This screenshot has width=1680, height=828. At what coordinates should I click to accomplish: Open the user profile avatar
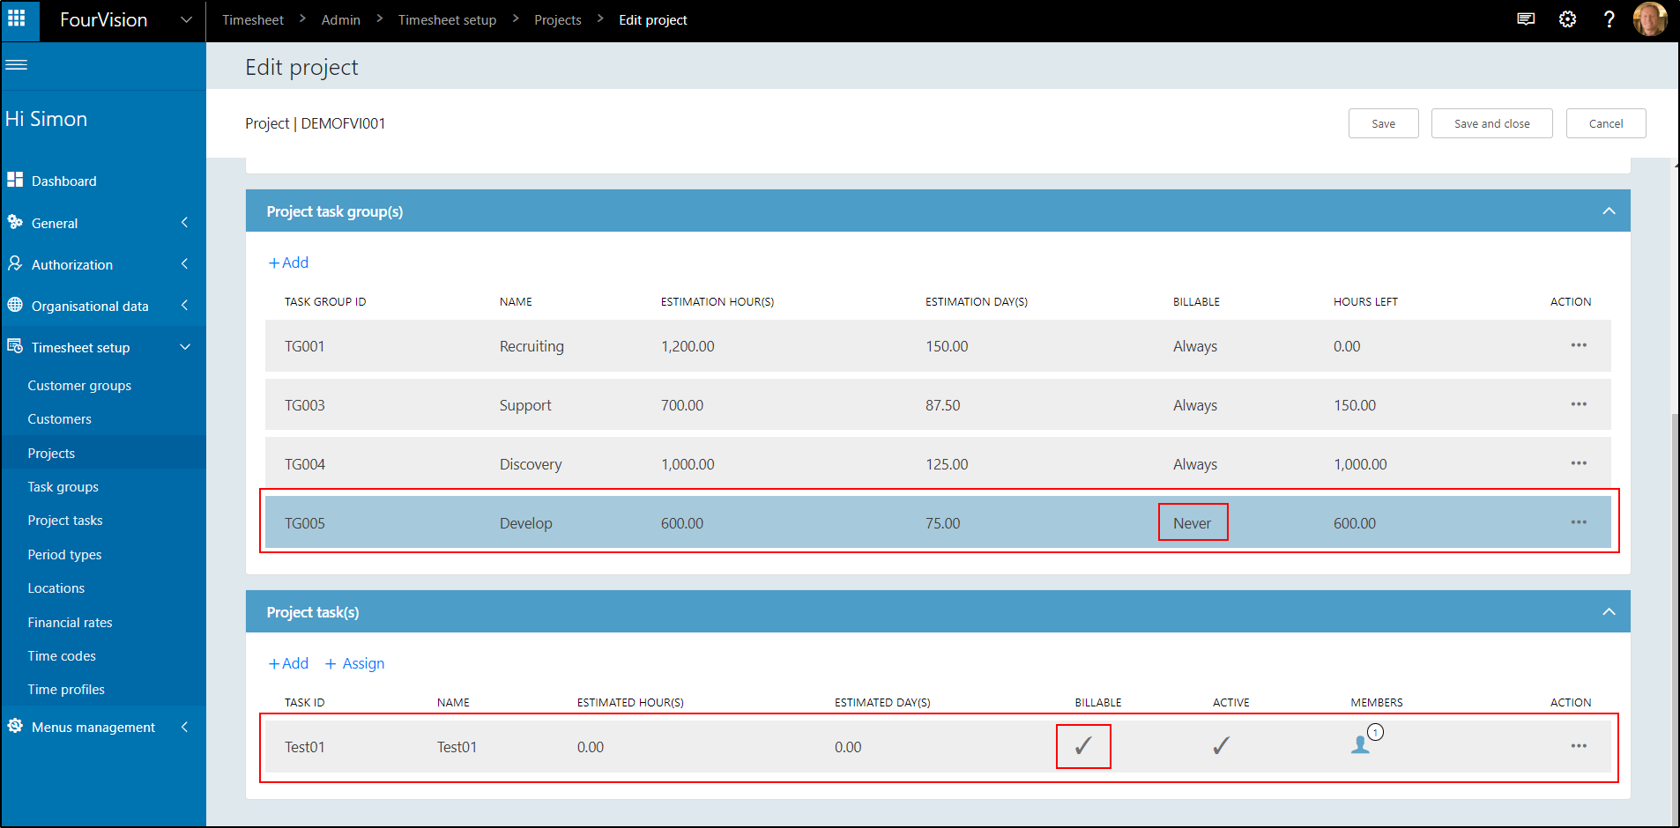[x=1650, y=19]
